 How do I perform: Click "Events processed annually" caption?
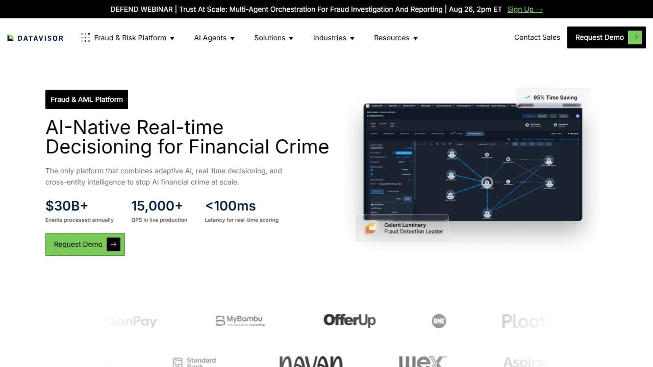pos(80,220)
